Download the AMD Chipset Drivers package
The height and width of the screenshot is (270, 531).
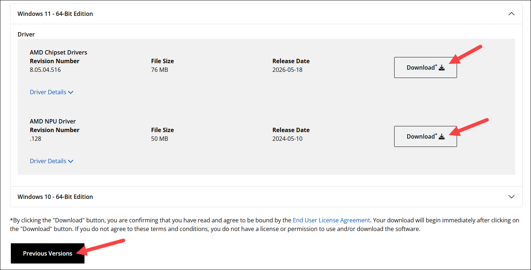pos(425,67)
